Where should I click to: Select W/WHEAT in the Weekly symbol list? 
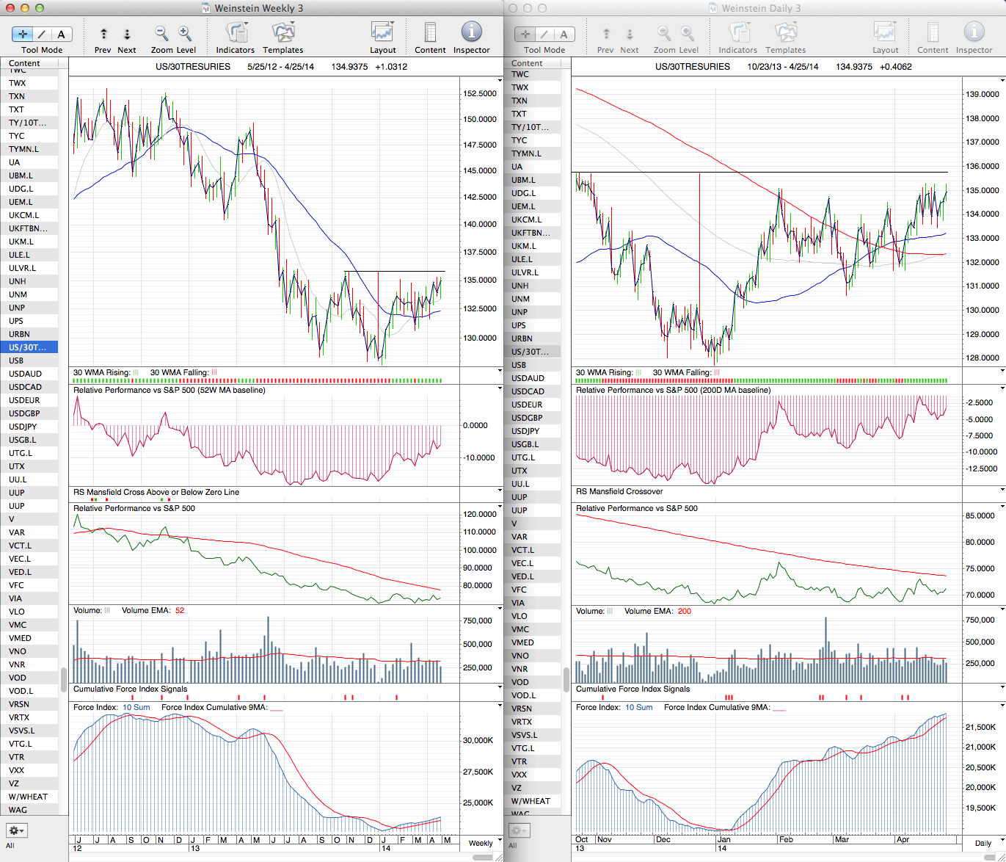pyautogui.click(x=28, y=797)
